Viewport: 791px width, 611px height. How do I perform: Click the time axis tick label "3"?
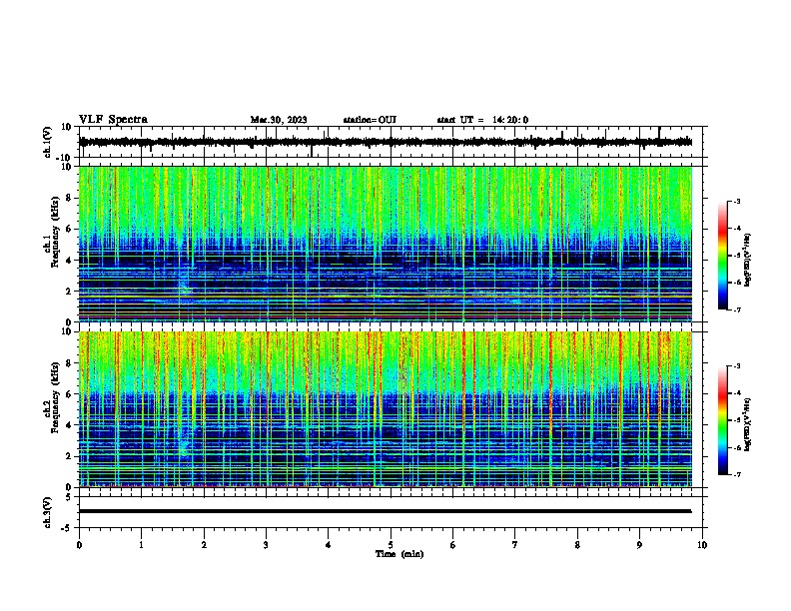tap(266, 545)
